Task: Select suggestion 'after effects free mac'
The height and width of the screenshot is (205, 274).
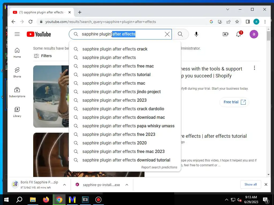Action: (125, 66)
